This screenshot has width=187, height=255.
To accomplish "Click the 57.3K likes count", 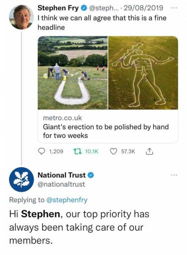I will pos(128,151).
